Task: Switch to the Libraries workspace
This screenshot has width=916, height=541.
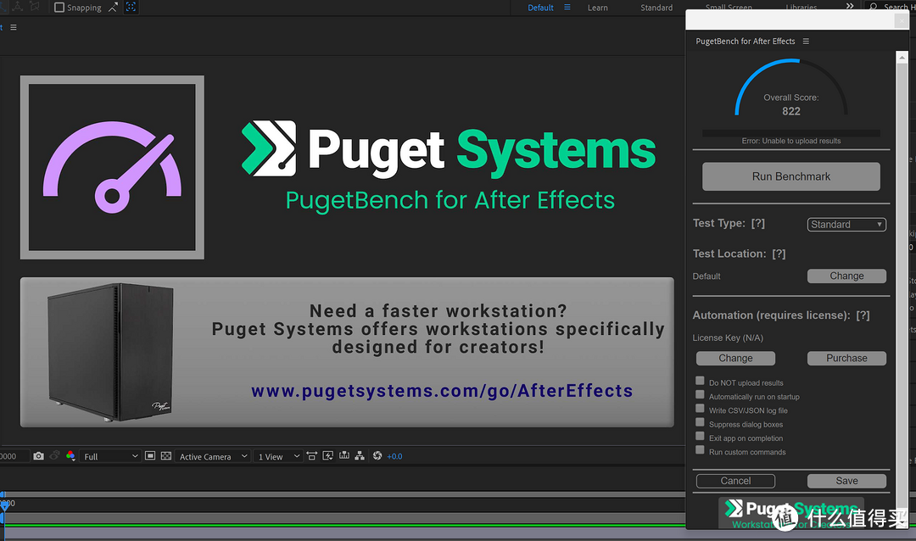Action: click(801, 8)
